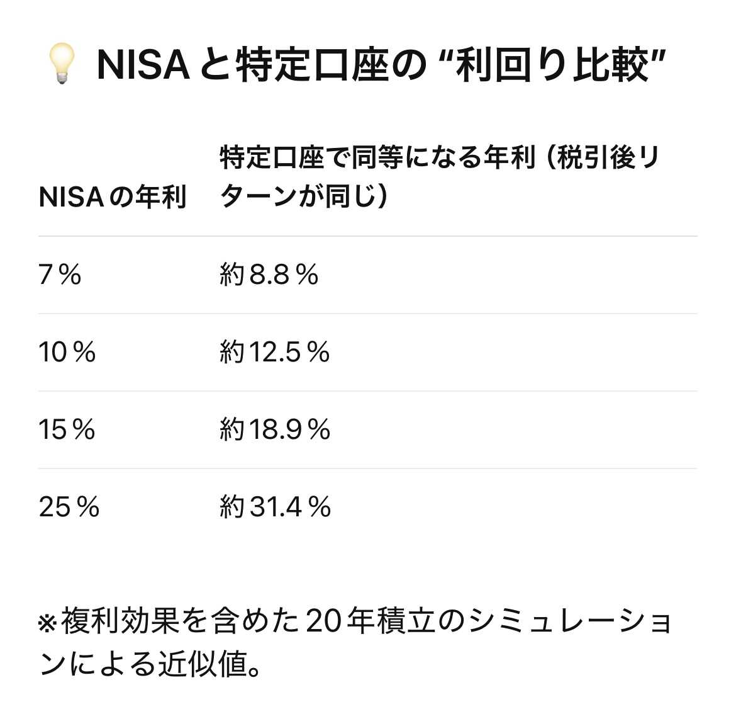Click the lightbulb emoji icon

point(62,65)
